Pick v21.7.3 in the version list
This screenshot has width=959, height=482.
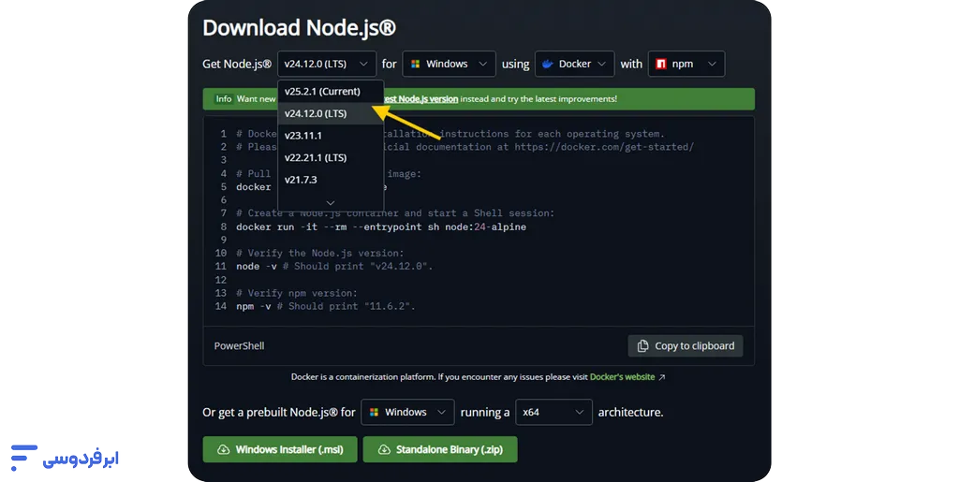click(331, 180)
